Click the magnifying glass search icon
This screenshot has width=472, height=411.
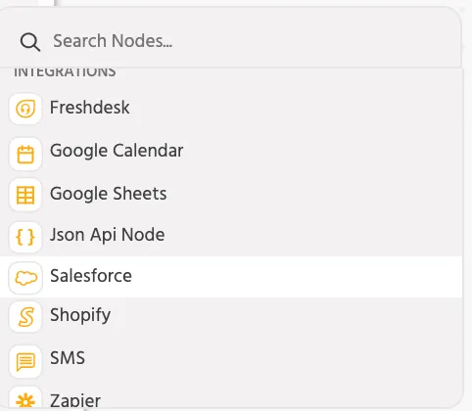(30, 42)
